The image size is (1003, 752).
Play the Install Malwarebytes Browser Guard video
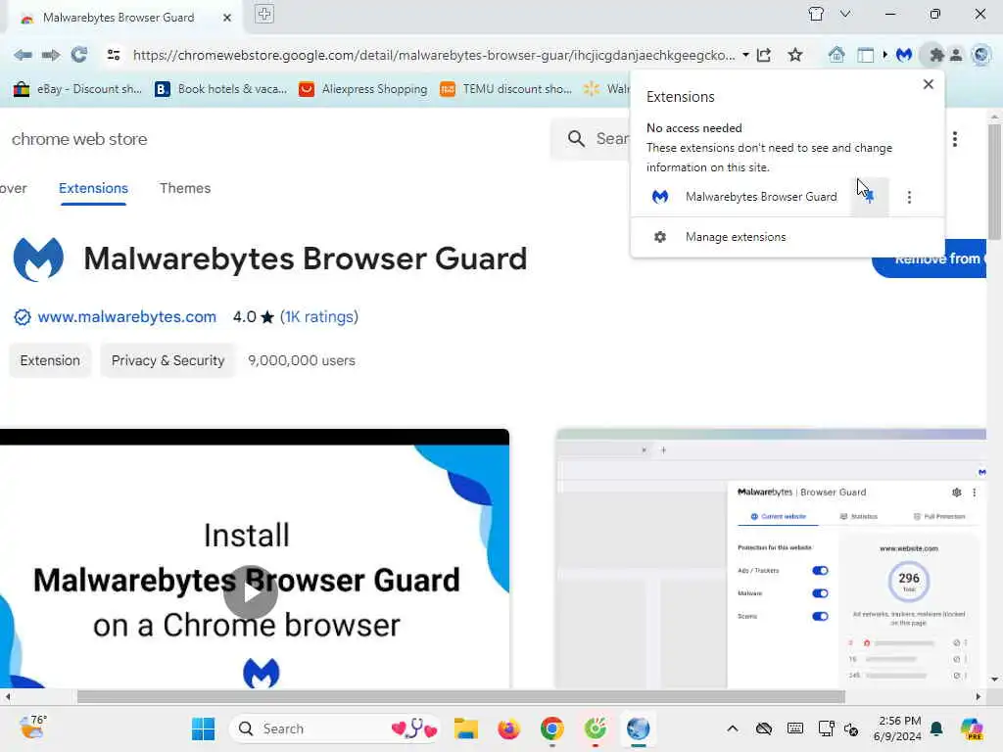pyautogui.click(x=251, y=592)
